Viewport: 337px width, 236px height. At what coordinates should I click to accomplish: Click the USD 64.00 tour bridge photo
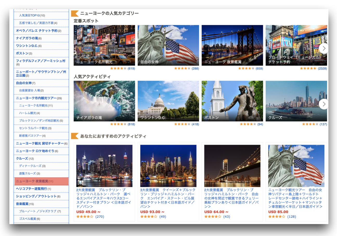coord(232,166)
